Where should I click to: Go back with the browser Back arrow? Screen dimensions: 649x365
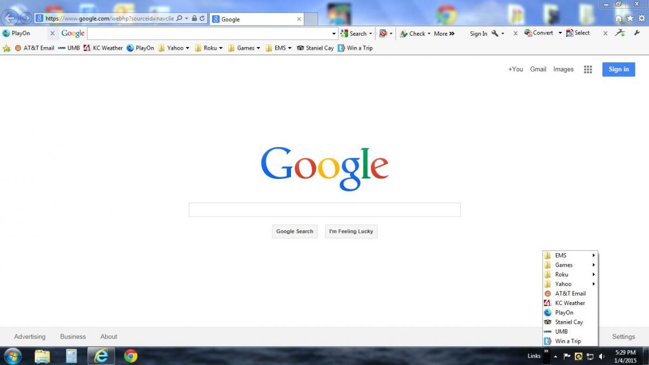click(x=10, y=18)
